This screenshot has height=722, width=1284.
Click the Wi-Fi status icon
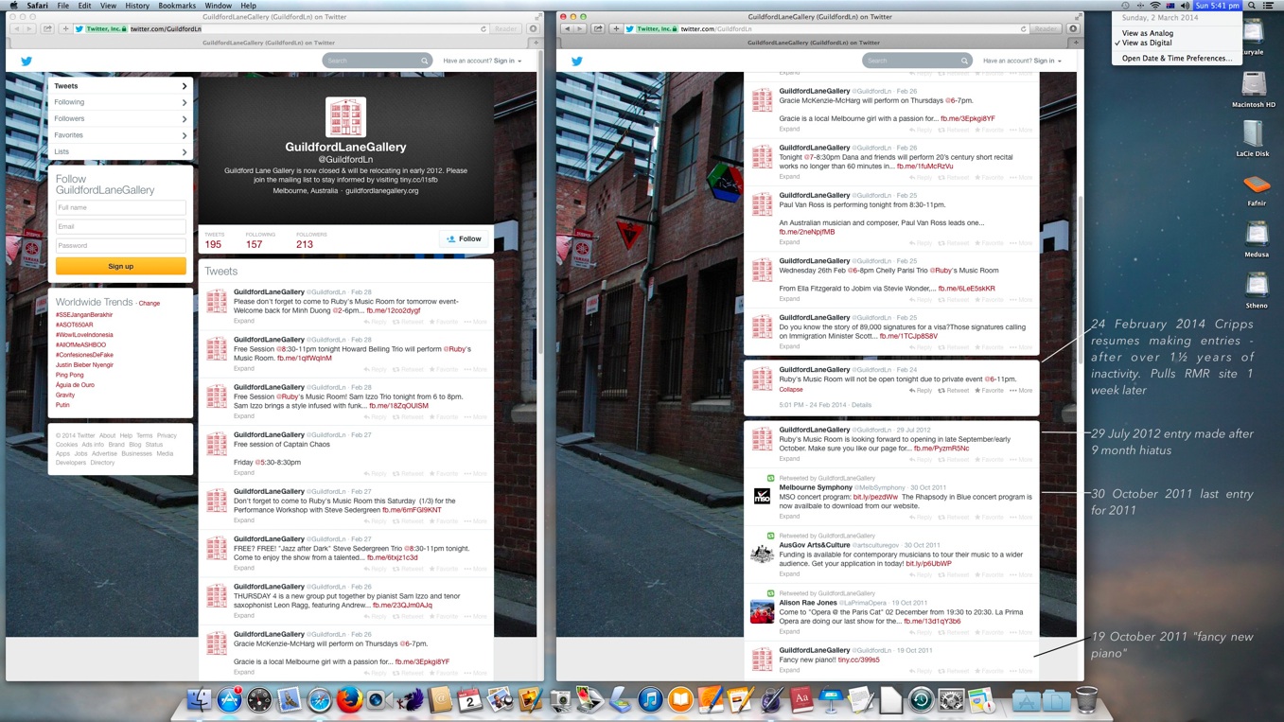(1155, 6)
